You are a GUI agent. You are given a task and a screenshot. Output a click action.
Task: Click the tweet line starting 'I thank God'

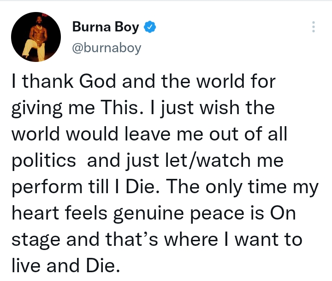pyautogui.click(x=144, y=81)
